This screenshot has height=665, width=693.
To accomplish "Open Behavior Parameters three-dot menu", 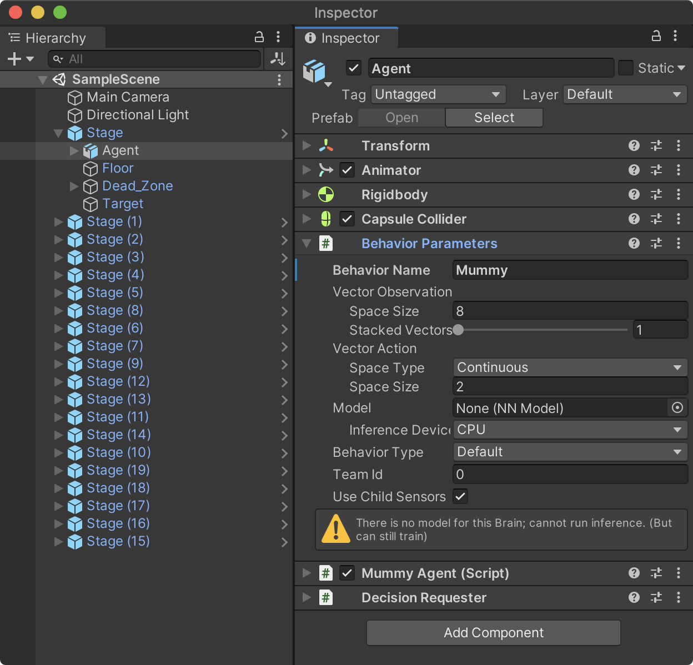I will point(679,243).
